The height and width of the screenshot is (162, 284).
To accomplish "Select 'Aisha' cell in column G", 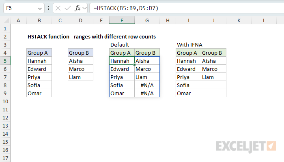I will 147,61.
